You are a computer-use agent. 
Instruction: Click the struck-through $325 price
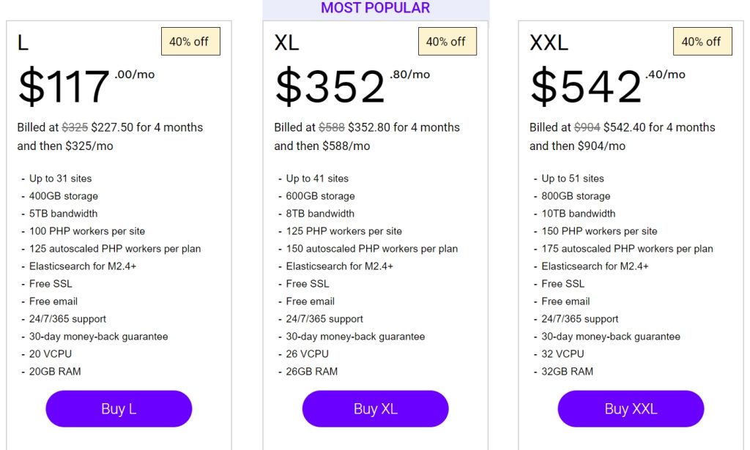[74, 127]
